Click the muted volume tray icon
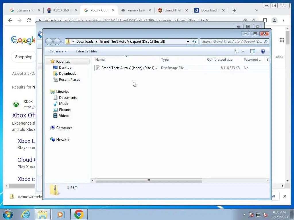Viewport: 294px width, 220px height. [265, 215]
